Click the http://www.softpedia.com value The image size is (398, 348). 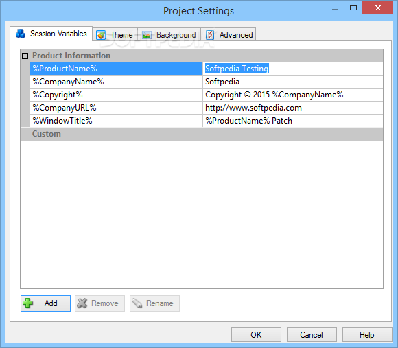293,108
